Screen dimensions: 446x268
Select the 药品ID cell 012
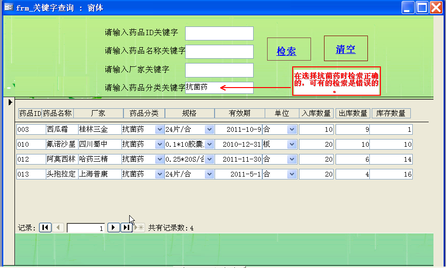pyautogui.click(x=31, y=159)
